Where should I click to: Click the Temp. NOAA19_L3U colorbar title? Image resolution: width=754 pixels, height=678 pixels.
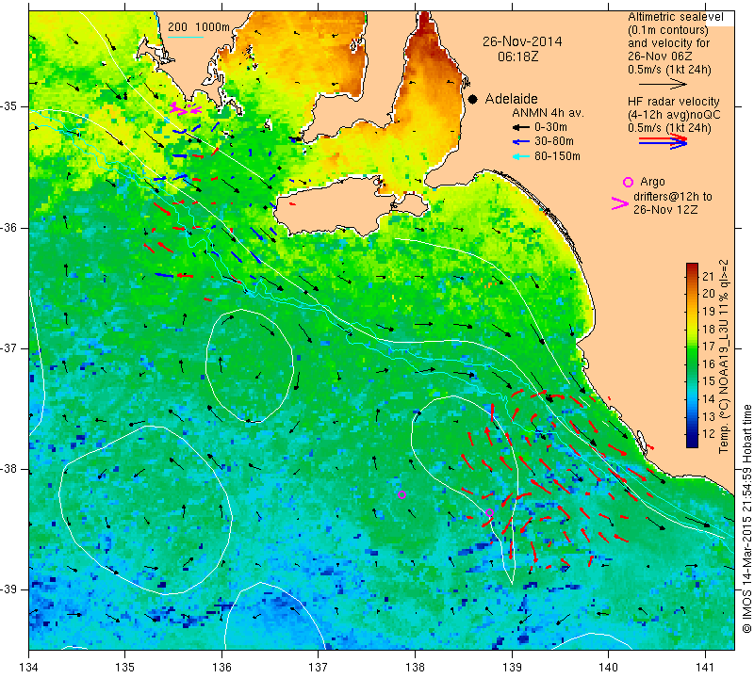click(x=724, y=356)
